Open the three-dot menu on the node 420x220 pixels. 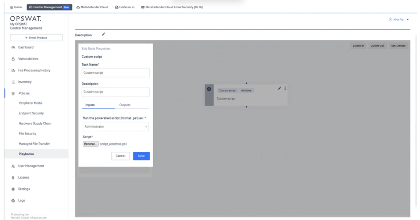pyautogui.click(x=285, y=88)
